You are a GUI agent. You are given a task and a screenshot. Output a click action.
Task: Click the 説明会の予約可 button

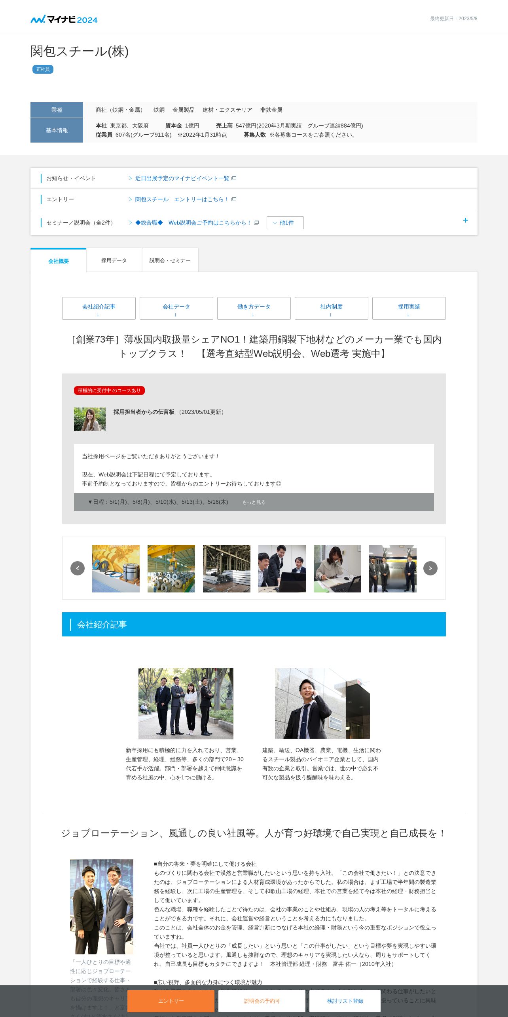click(x=262, y=1001)
